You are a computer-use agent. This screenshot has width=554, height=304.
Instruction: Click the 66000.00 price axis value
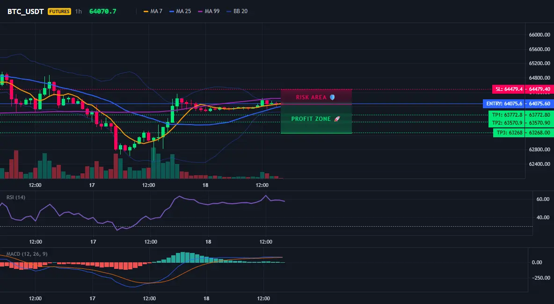click(539, 35)
